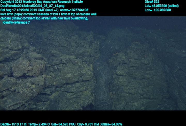This screenshot has width=186, height=126.
Task: Click the Sal= 34.526 PSU reading
Action: point(63,124)
